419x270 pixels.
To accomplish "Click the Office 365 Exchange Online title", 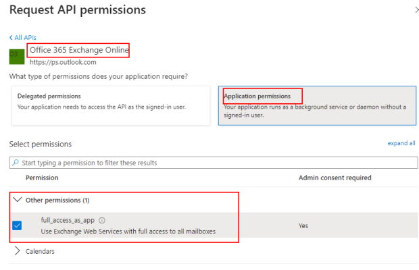I will pyautogui.click(x=78, y=50).
